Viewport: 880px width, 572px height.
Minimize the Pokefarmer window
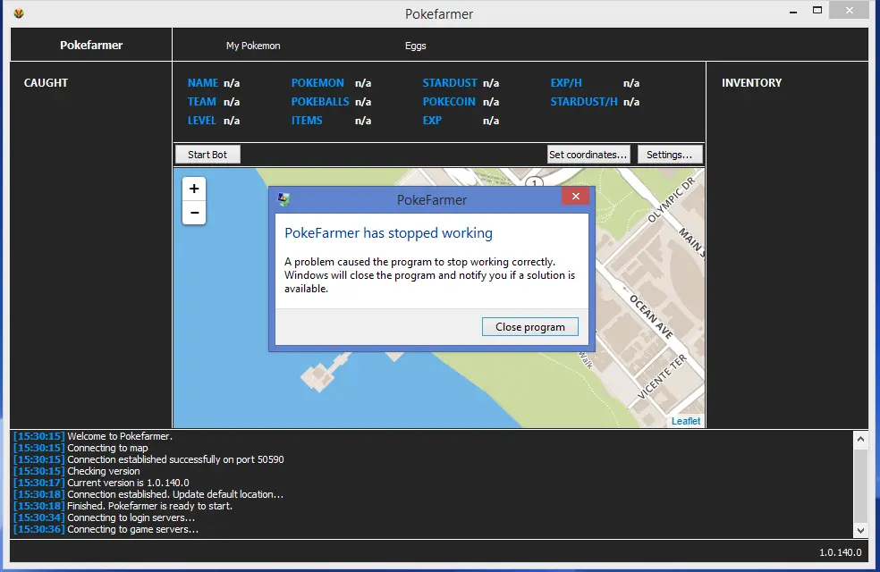tap(793, 12)
